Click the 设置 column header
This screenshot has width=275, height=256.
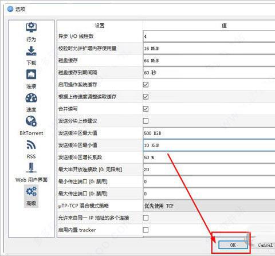100,25
